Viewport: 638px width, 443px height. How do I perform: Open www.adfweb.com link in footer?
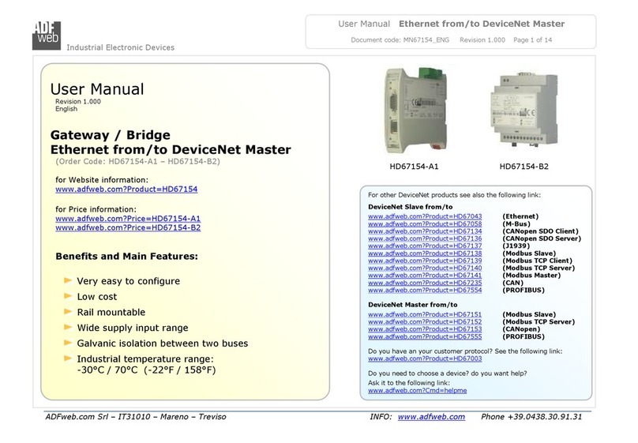pos(431,417)
